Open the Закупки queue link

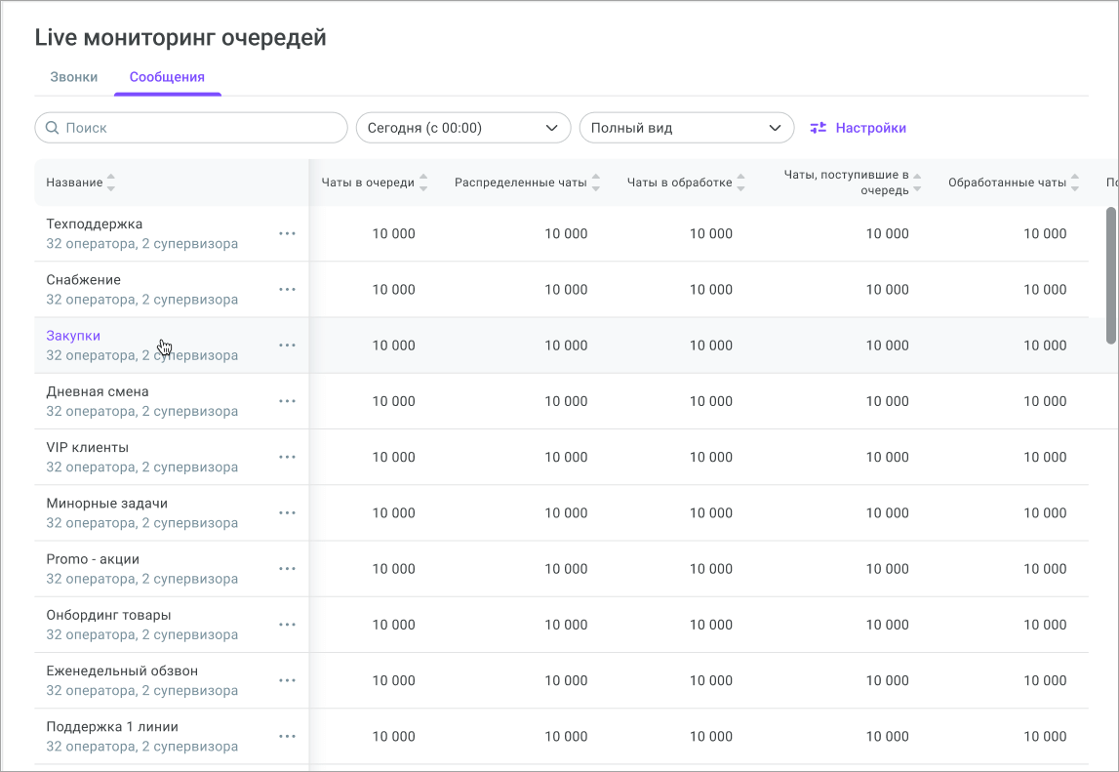pos(73,336)
